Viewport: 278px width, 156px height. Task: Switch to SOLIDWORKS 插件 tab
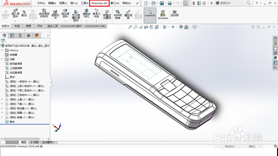(x=71, y=26)
